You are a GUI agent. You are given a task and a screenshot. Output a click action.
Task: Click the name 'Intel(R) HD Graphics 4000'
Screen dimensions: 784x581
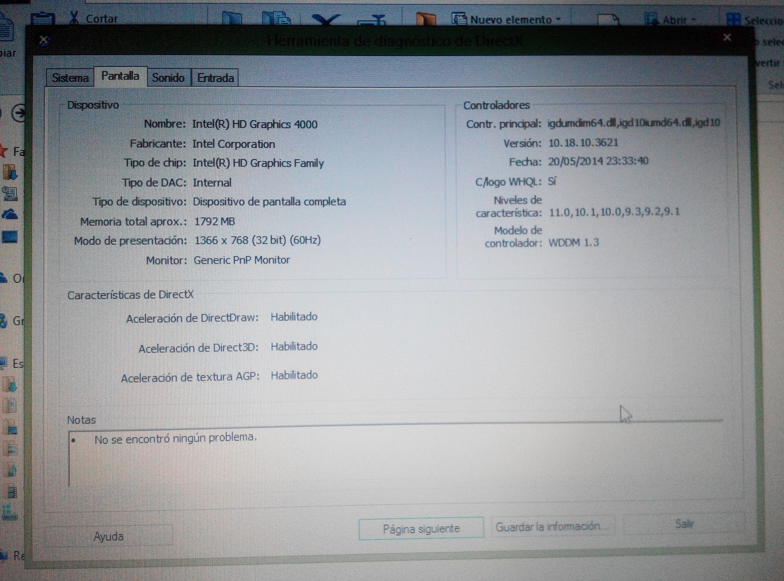pos(255,124)
